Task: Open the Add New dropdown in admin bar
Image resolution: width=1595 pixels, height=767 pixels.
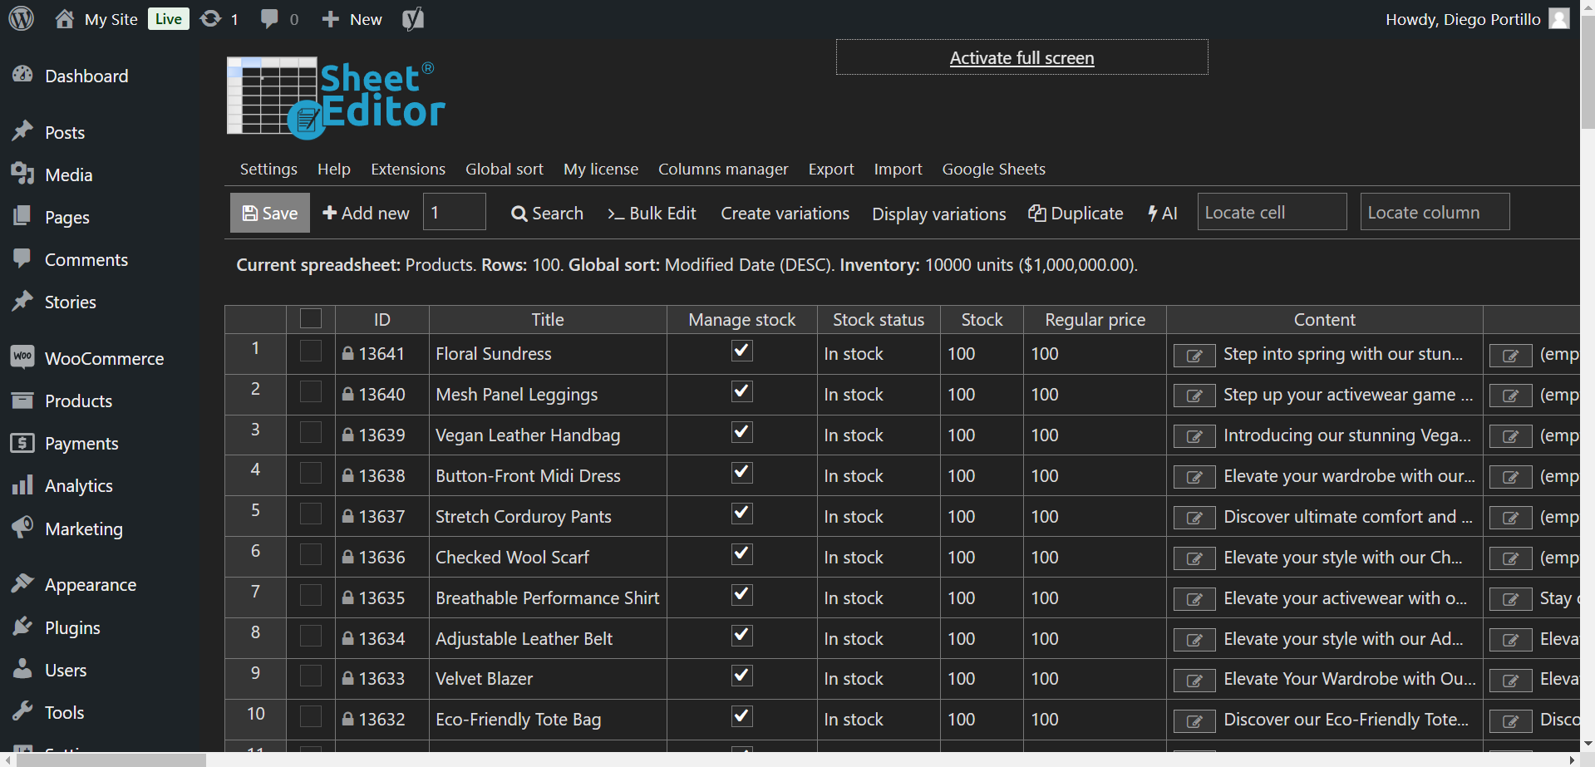Action: [352, 19]
